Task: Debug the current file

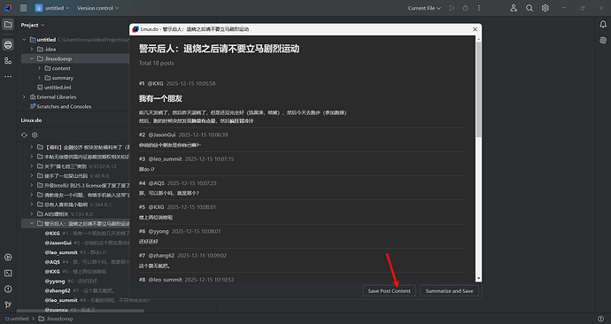Action: 465,8
